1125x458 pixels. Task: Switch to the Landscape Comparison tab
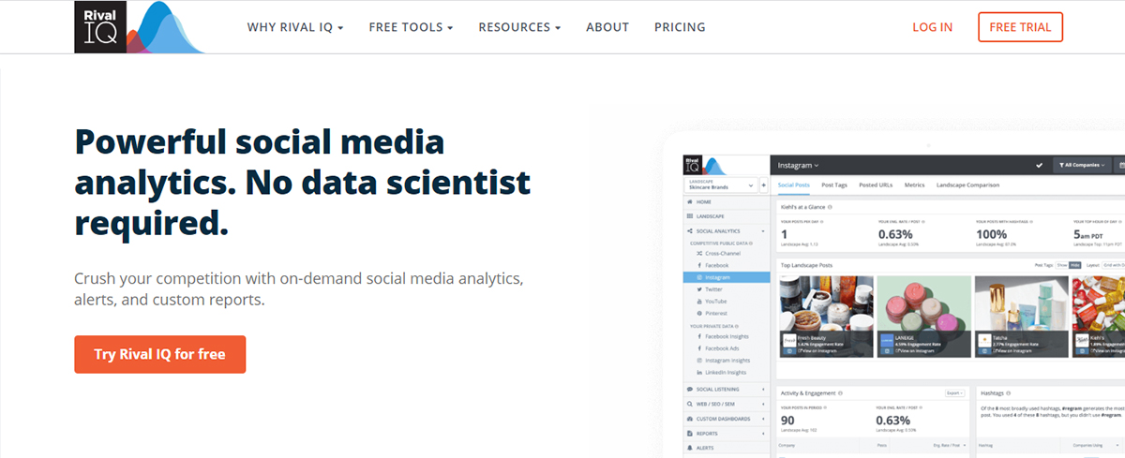coord(967,185)
